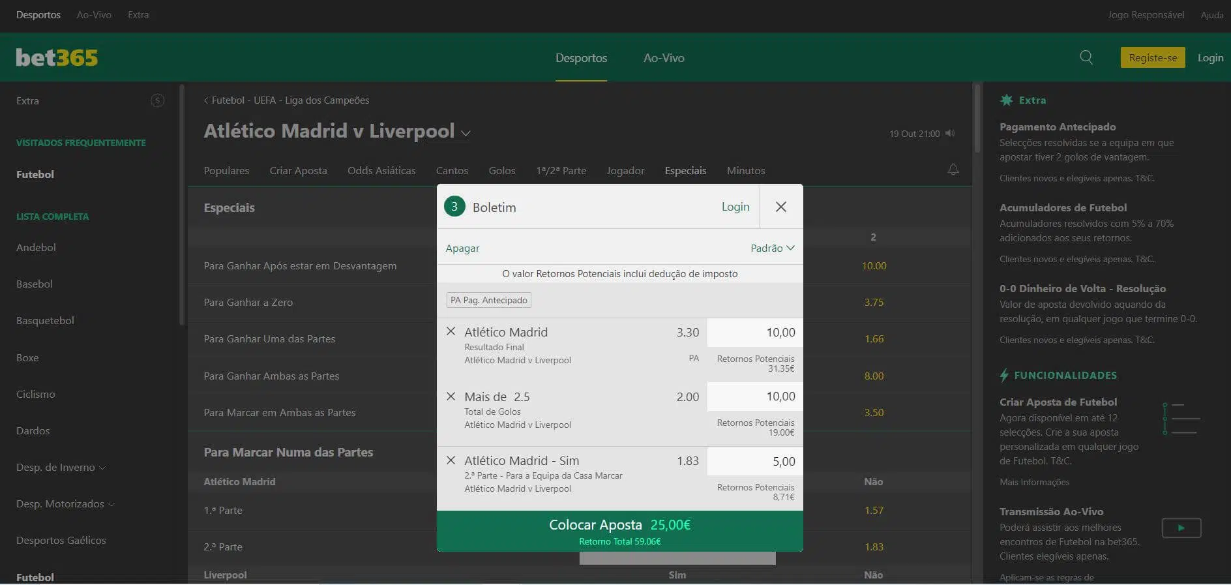Click Desportos in the green header
The image size is (1231, 585).
click(581, 57)
